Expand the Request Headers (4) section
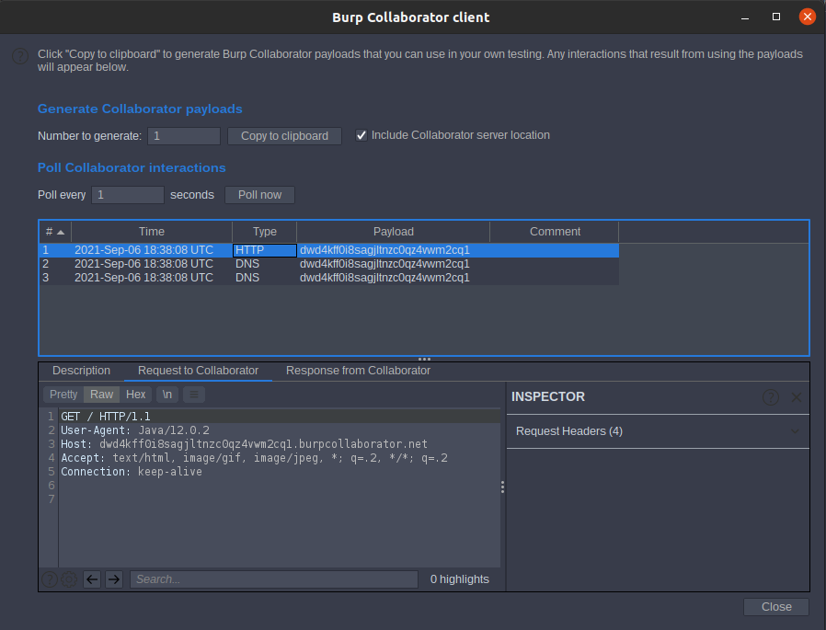Screen dimensions: 826x630 click(x=658, y=431)
